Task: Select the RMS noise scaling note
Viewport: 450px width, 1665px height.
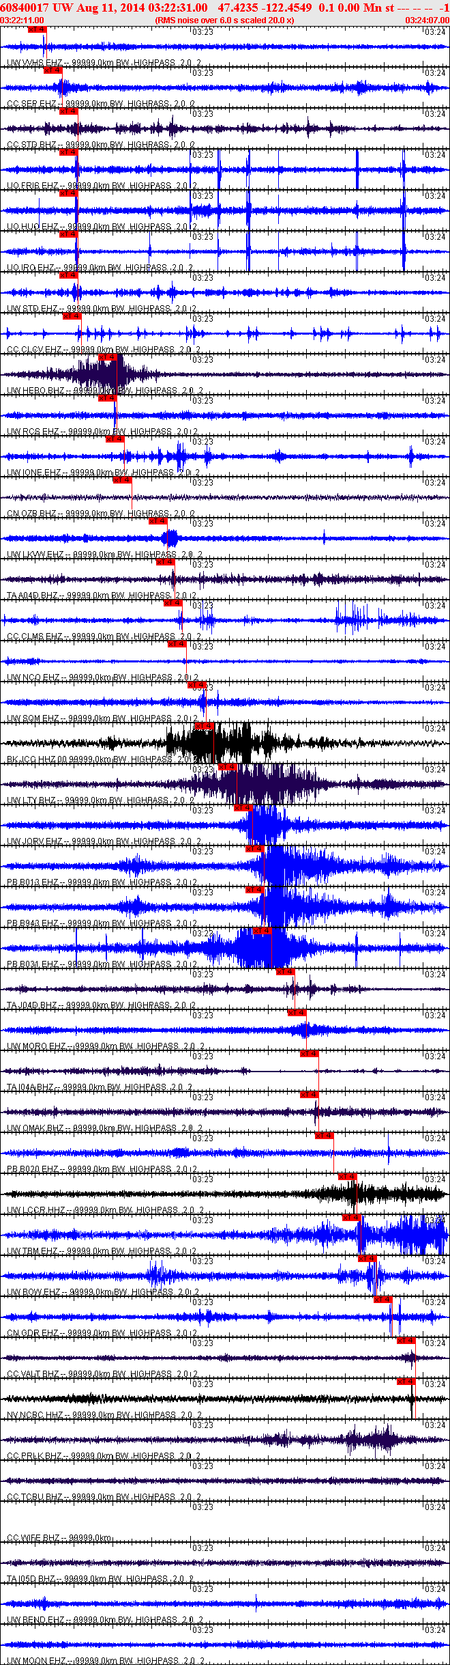Action: click(x=224, y=20)
